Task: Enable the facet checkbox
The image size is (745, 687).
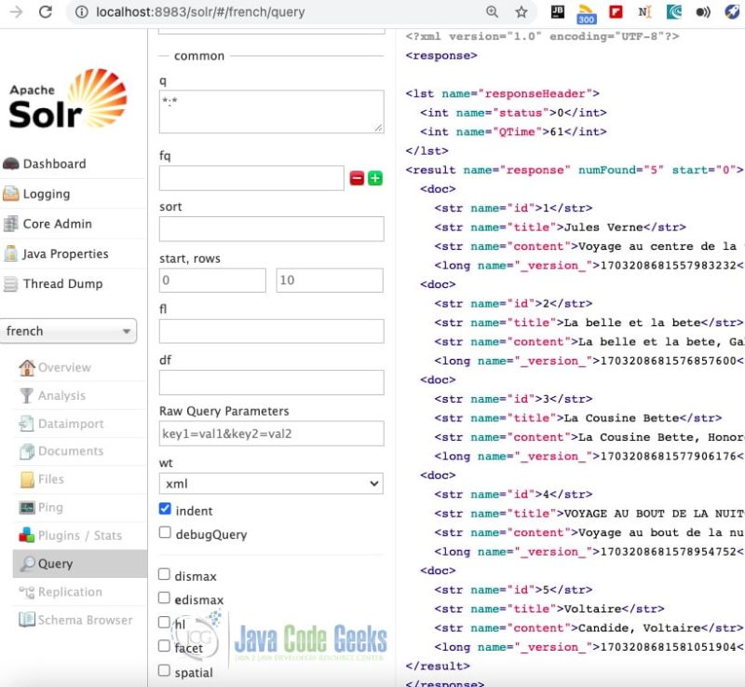Action: 166,648
